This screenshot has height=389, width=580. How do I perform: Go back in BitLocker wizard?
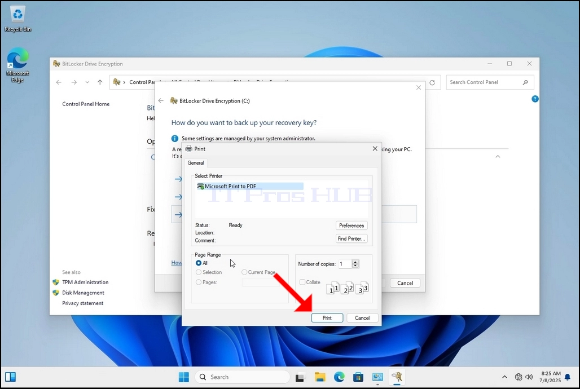(161, 100)
